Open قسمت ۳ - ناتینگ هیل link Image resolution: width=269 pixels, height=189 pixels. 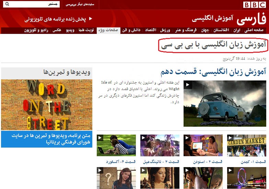tap(161, 162)
